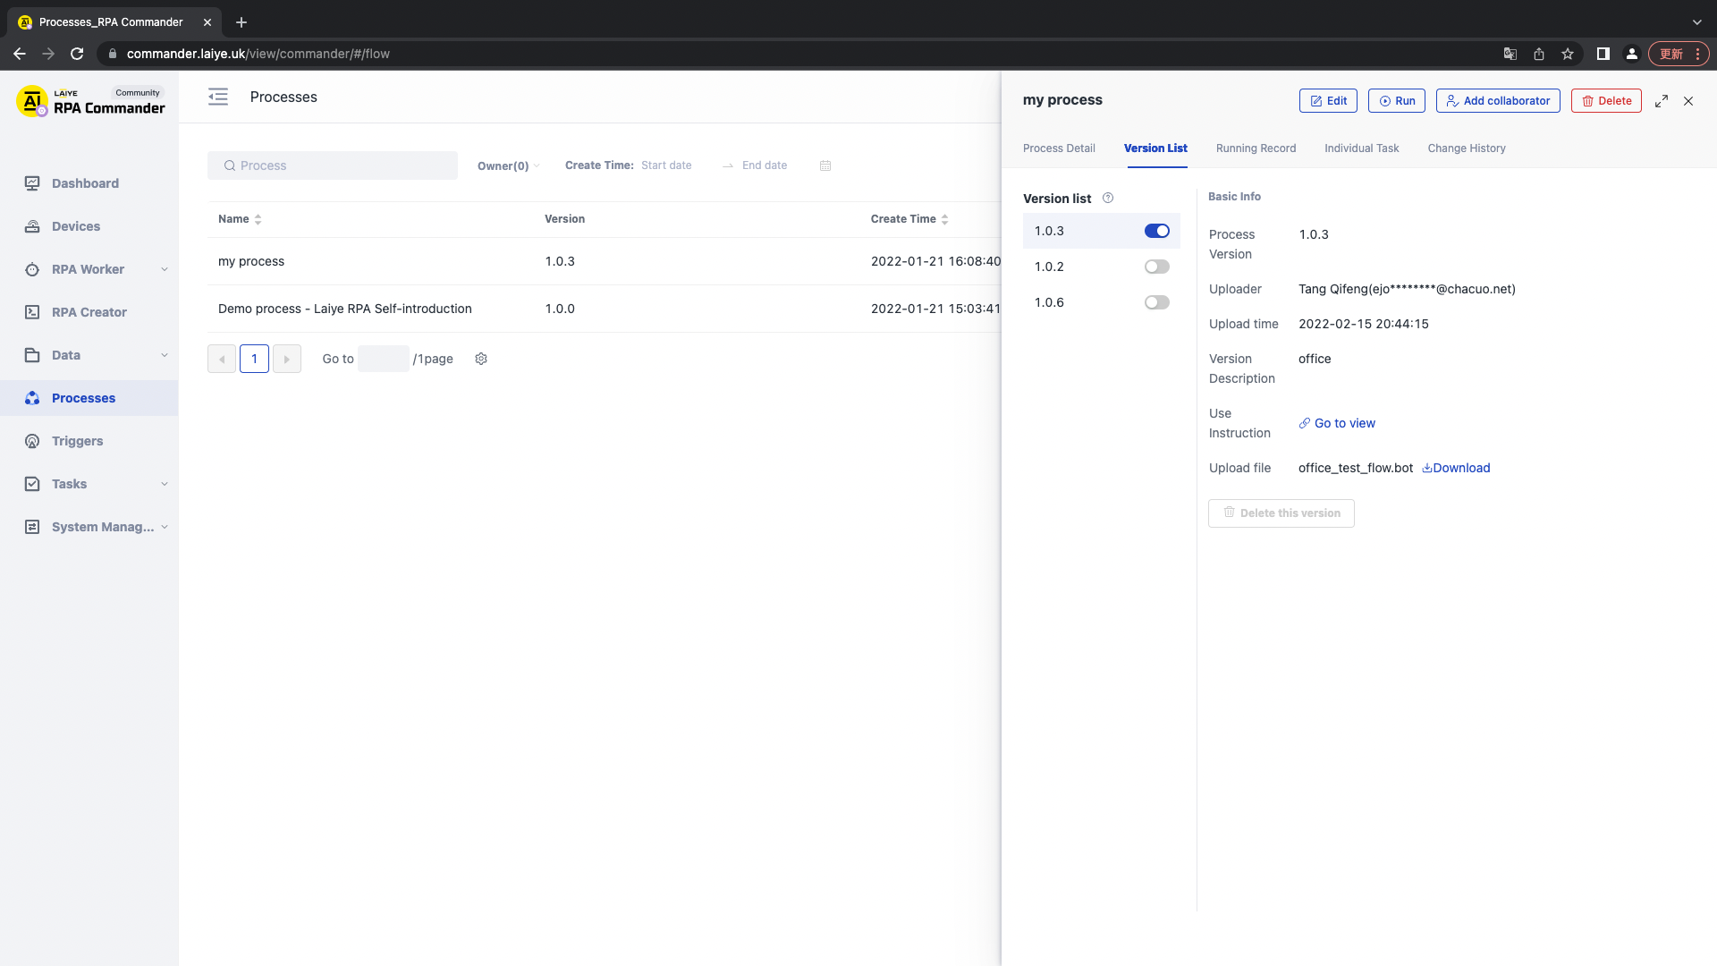The image size is (1717, 966).
Task: Bookmark this page with star icon
Action: pyautogui.click(x=1568, y=54)
